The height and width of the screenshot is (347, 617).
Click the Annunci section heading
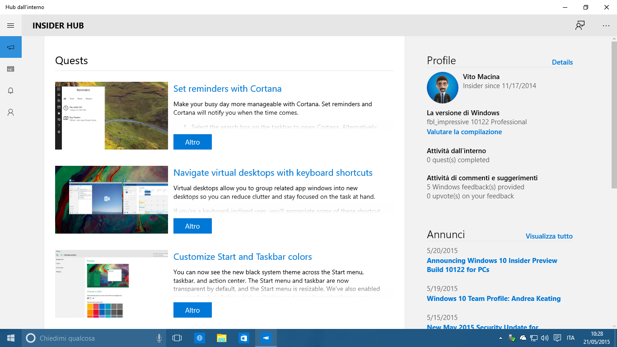(x=446, y=234)
